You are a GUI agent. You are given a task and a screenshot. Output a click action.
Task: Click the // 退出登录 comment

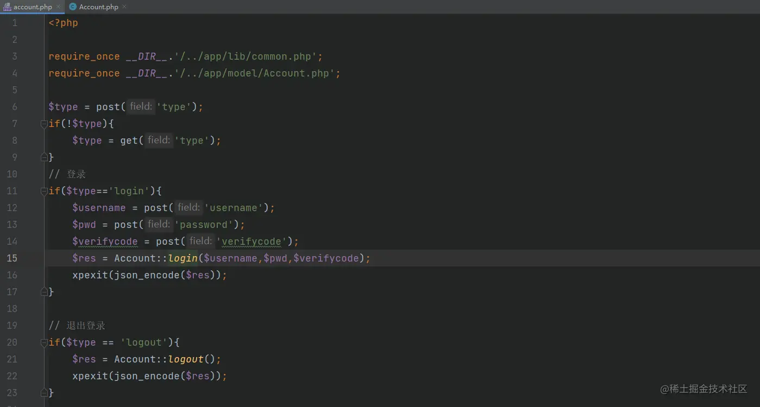77,326
